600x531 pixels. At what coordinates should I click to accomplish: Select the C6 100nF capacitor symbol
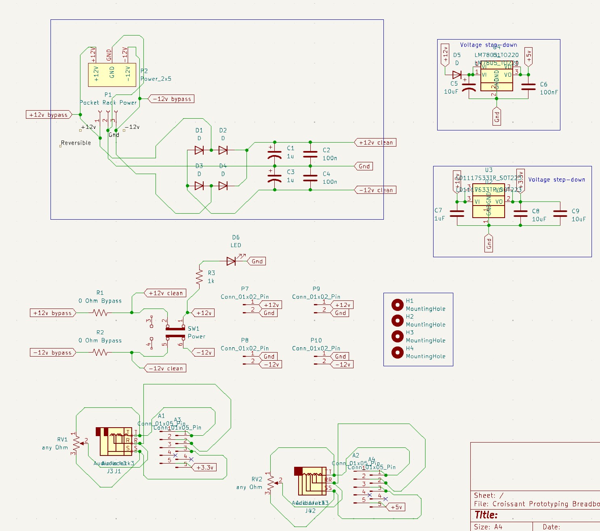528,87
